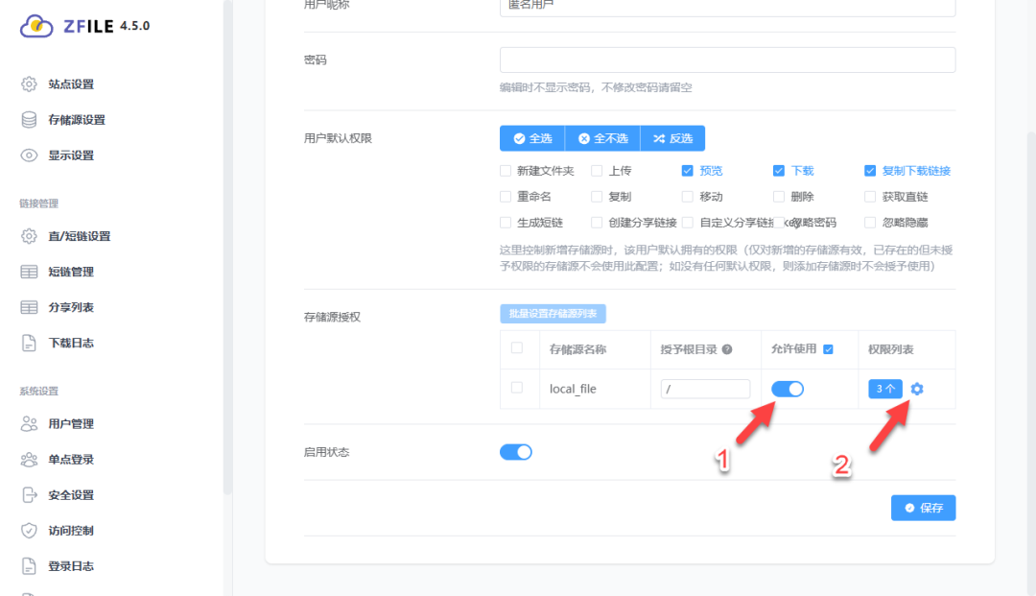
Task: Check the 新建文件夹 permission checkbox
Action: (505, 170)
